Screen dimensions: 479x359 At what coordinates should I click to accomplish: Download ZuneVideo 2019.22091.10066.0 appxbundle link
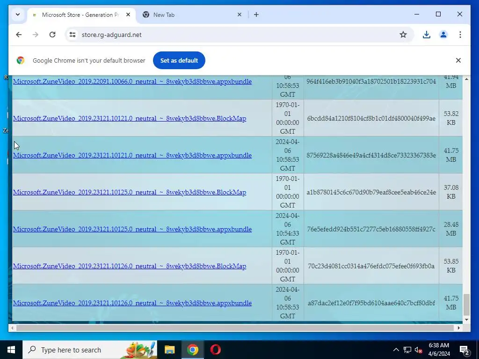132,81
